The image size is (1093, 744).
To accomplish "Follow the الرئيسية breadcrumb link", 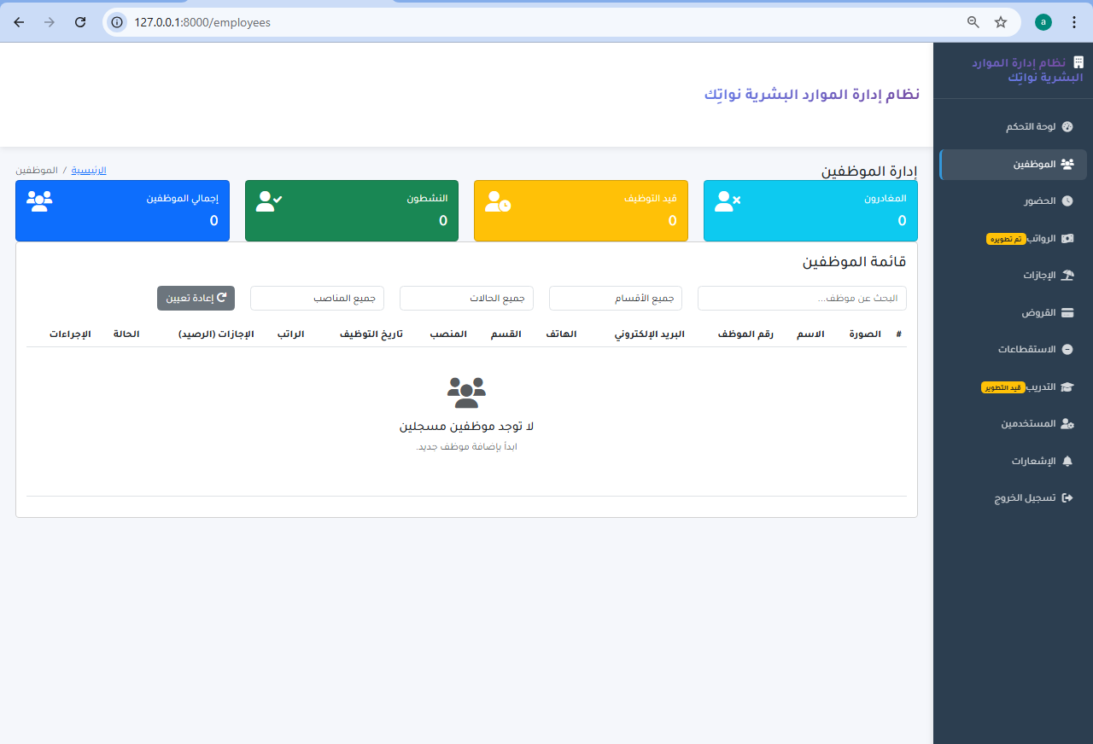I will coord(88,170).
